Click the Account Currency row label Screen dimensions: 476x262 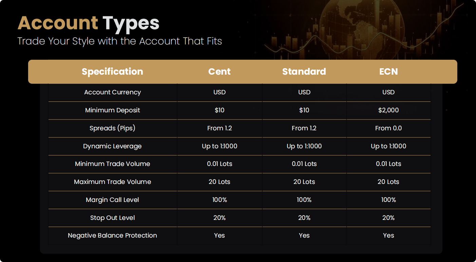[x=112, y=92]
